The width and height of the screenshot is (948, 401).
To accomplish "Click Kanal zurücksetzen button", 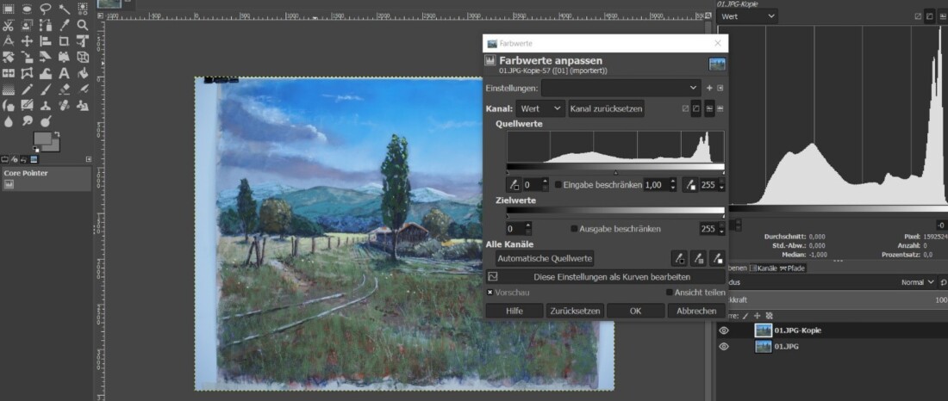I will (606, 108).
